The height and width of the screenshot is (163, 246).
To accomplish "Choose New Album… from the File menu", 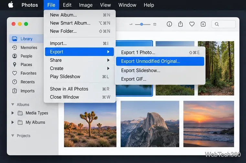I will pyautogui.click(x=80, y=15).
